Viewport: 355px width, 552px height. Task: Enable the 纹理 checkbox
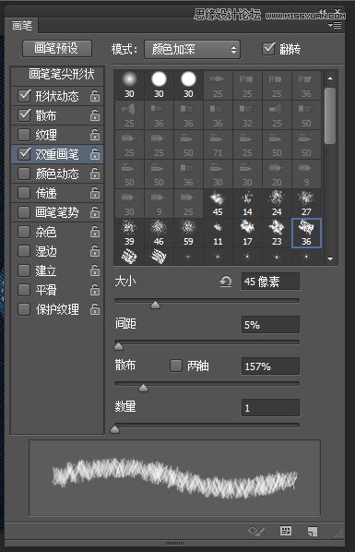coord(24,135)
